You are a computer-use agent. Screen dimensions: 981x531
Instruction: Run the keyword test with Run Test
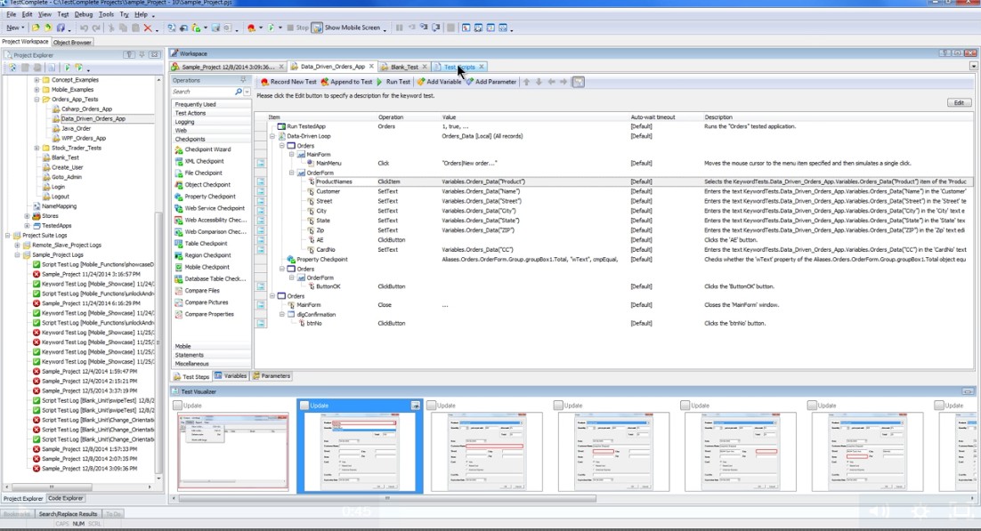(x=393, y=82)
